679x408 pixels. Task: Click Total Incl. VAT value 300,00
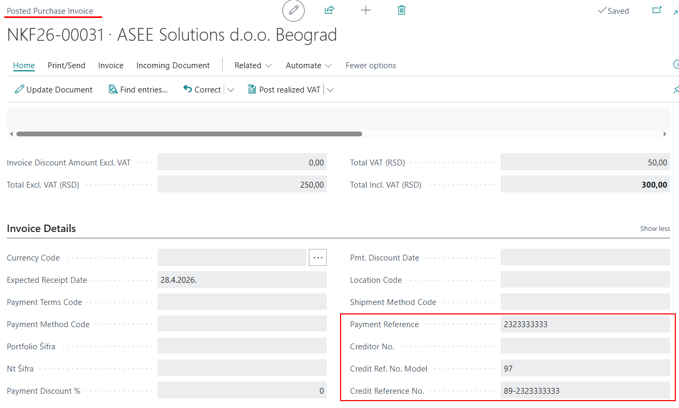click(585, 185)
